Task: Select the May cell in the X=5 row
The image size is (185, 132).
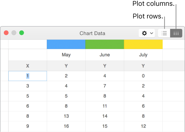Action: click(66, 96)
